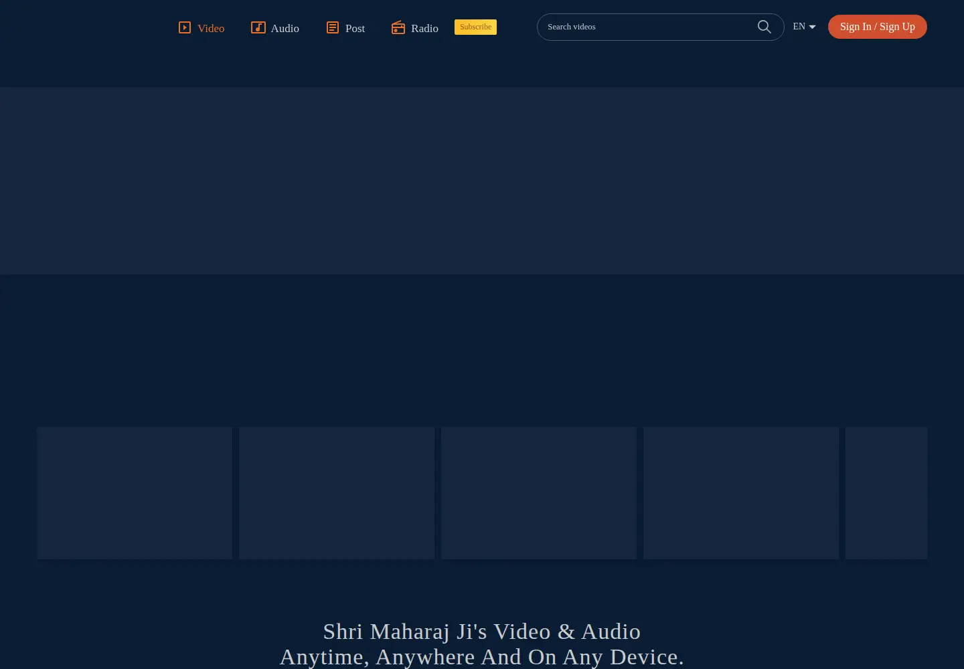Screen dimensions: 964x669
Task: Click the Video play icon in navigation
Action: [x=185, y=27]
